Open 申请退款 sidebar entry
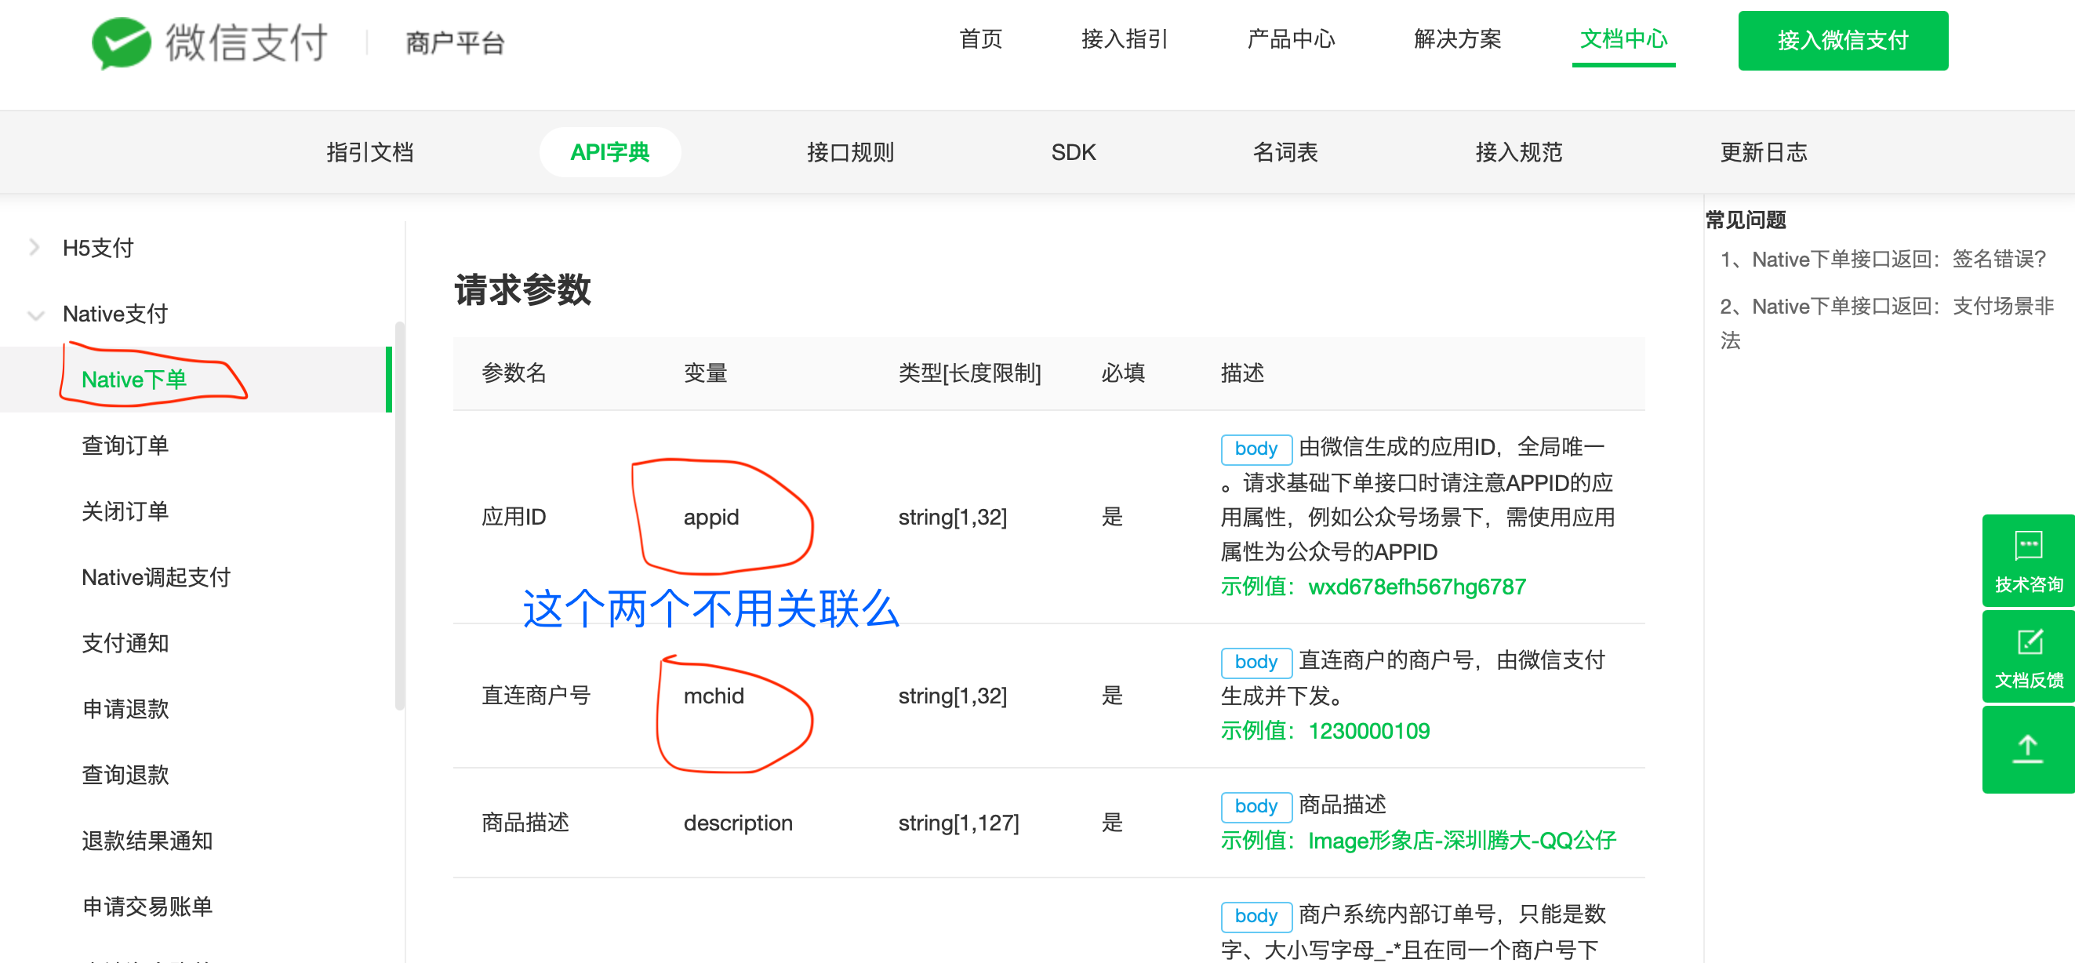 coord(125,709)
